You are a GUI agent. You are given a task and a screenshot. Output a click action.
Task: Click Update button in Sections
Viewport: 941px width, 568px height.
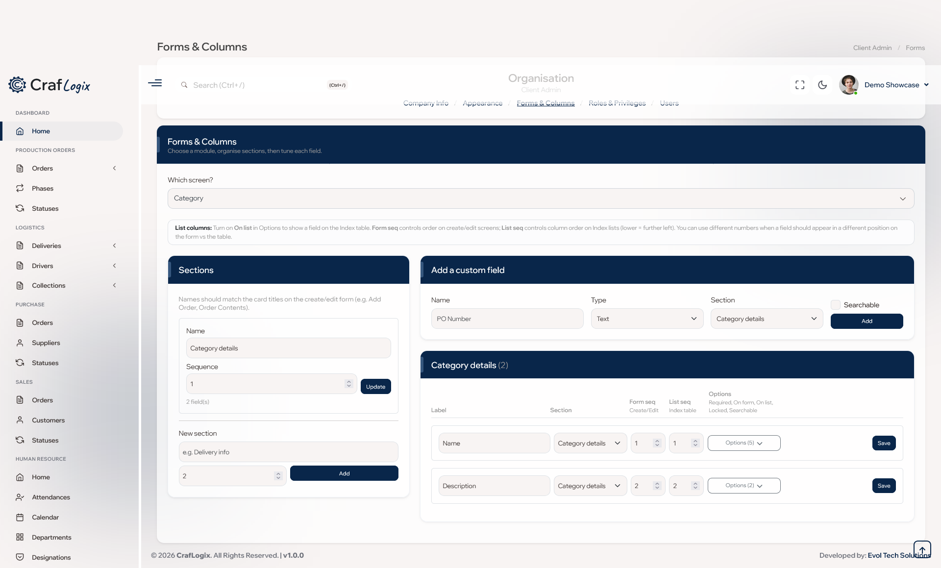[375, 387]
